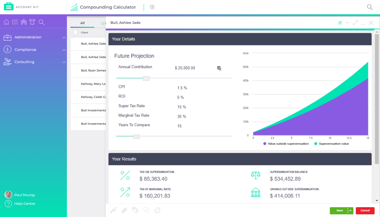
Task: Collapse the Administration section
Action: [64, 37]
